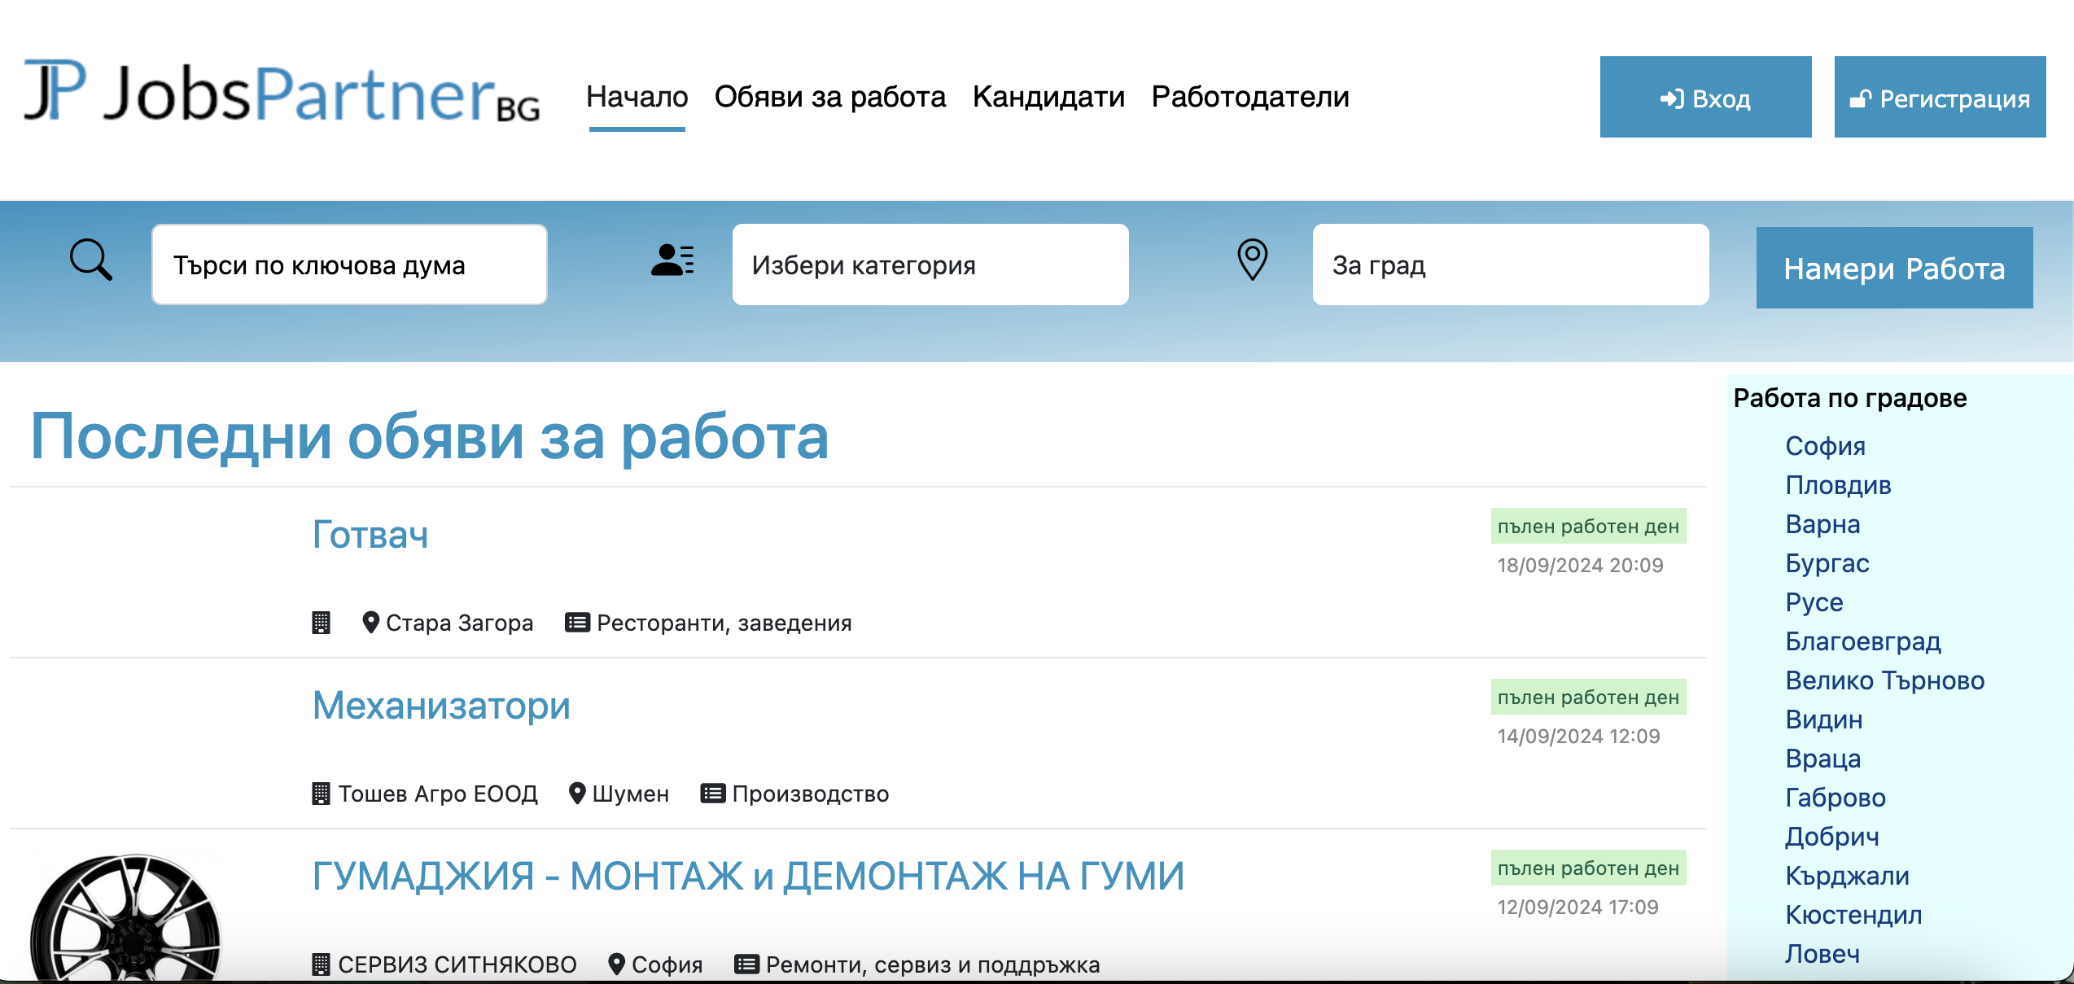Focus the За град city field
This screenshot has height=984, width=2074.
(1511, 265)
